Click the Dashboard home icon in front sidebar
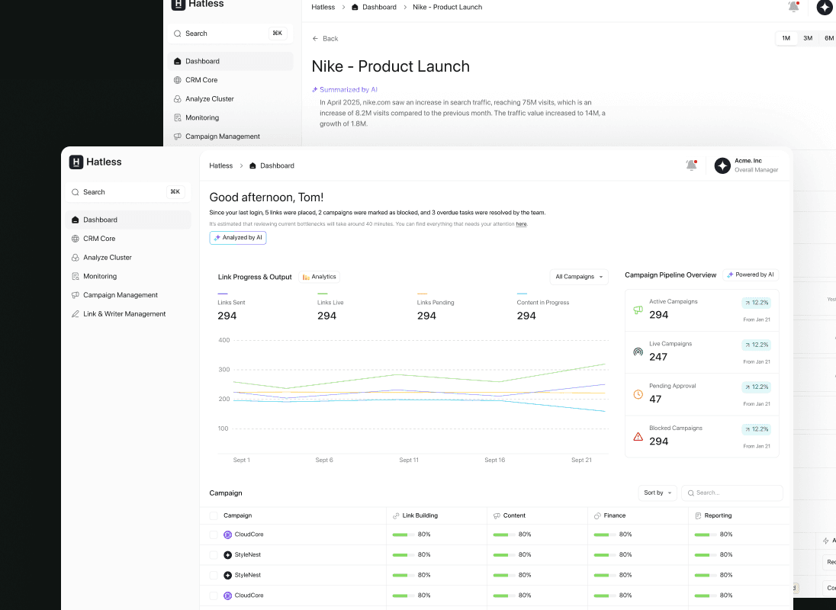 pos(76,220)
